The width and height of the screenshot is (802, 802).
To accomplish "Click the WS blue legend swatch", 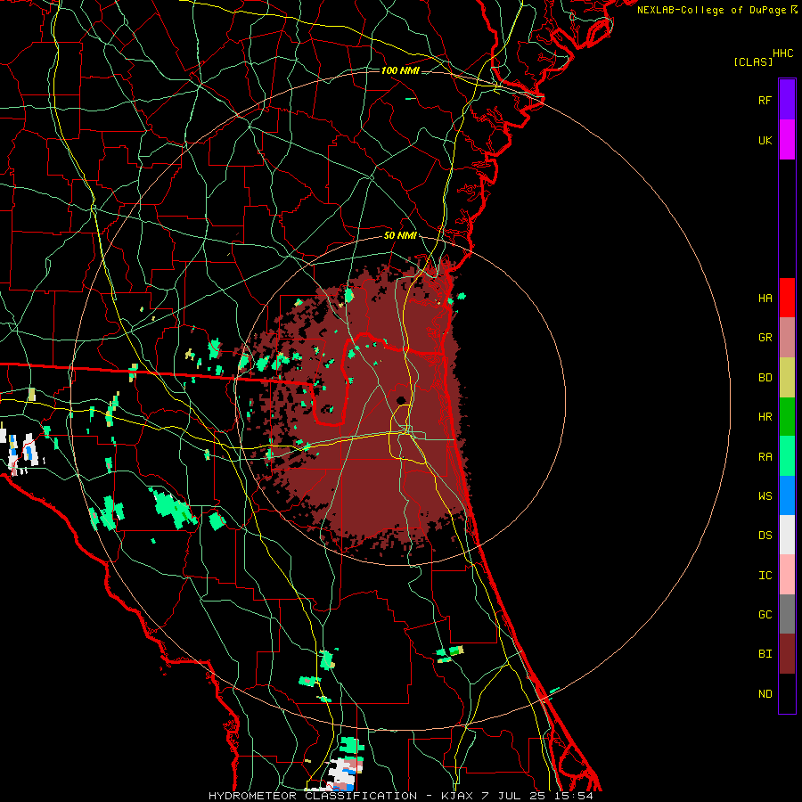I will 787,495.
